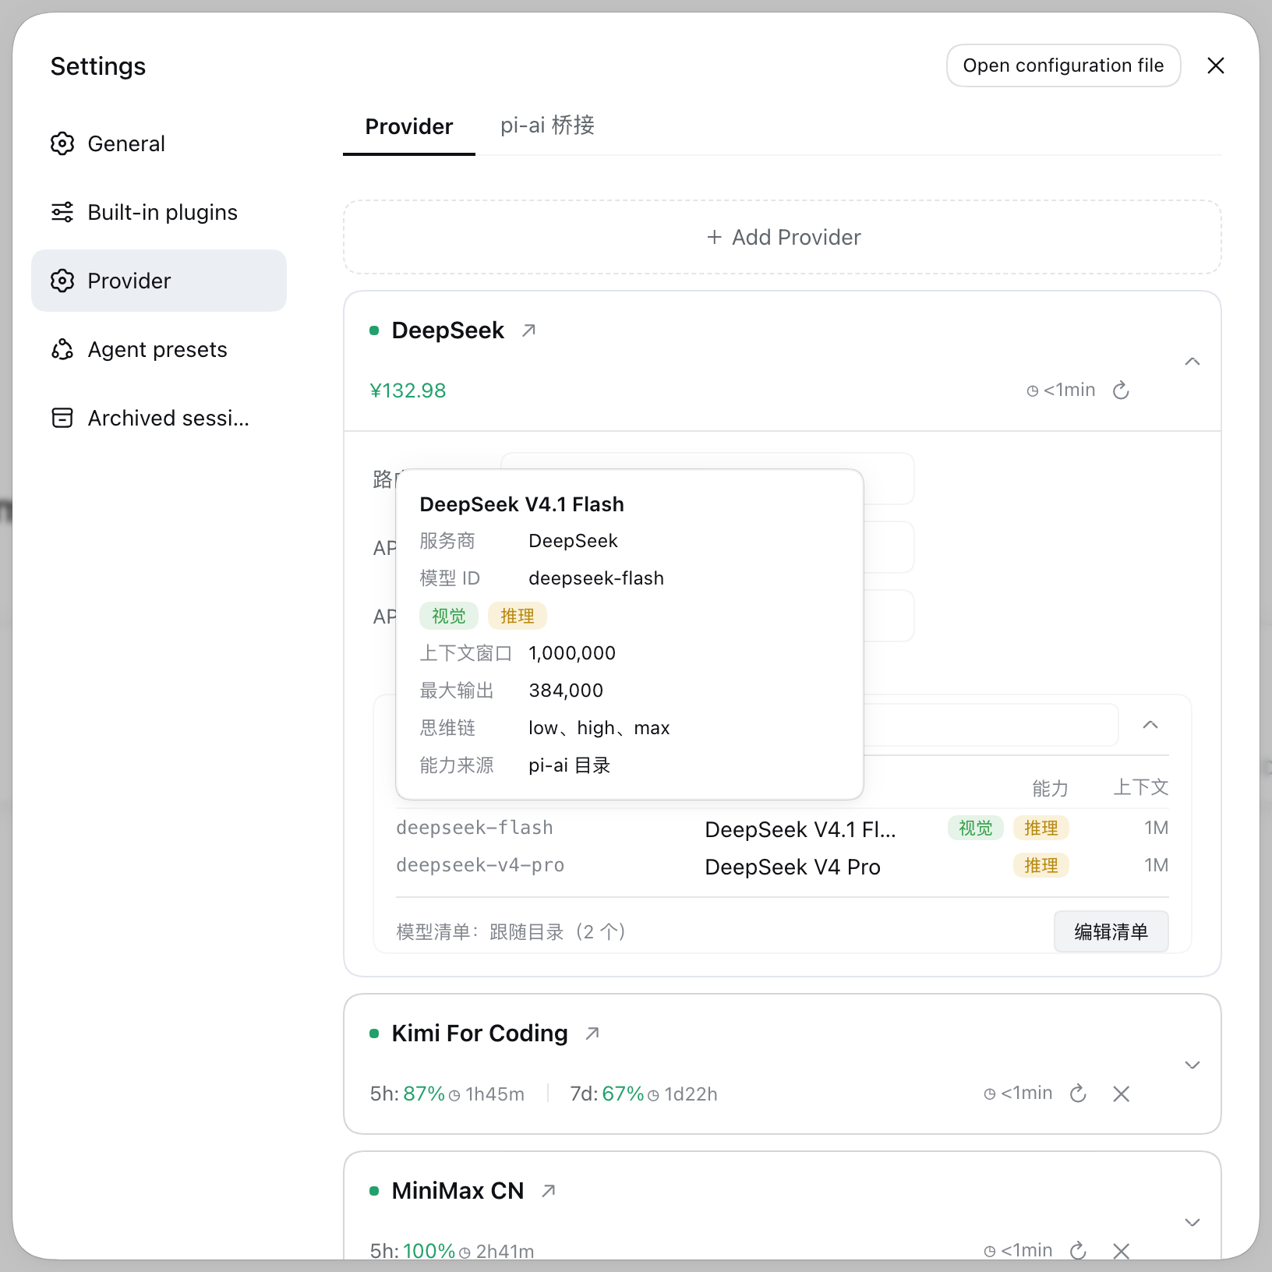Click model search field beside collapse chevron
This screenshot has height=1272, width=1272.
(x=991, y=725)
